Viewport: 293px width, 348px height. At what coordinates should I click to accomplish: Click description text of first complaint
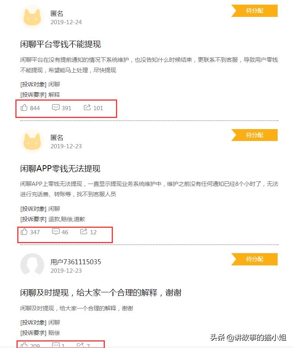point(149,65)
